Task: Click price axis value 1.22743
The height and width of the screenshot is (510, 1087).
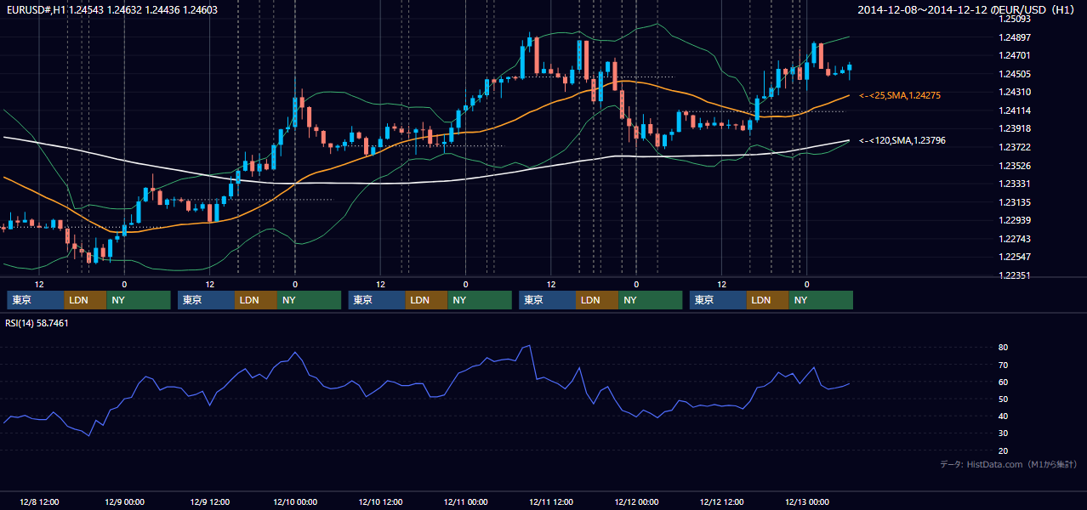Action: (1014, 239)
